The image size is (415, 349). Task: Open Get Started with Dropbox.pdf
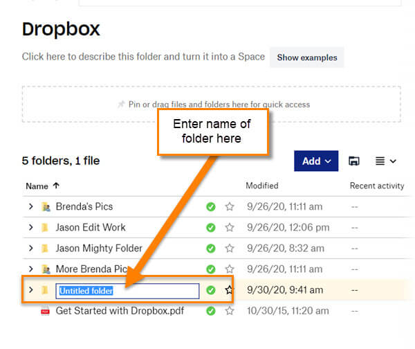pyautogui.click(x=120, y=311)
